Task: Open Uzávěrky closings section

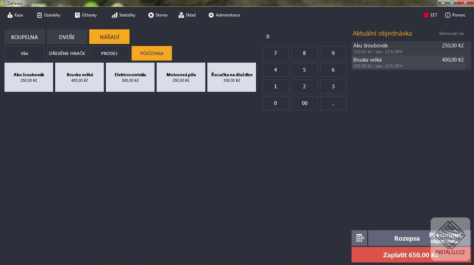Action: click(x=49, y=15)
